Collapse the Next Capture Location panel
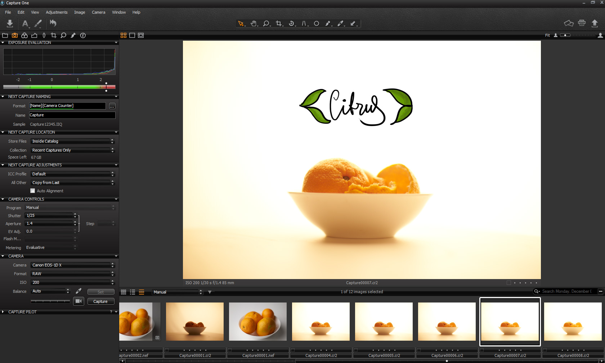The width and height of the screenshot is (605, 363). (x=3, y=132)
